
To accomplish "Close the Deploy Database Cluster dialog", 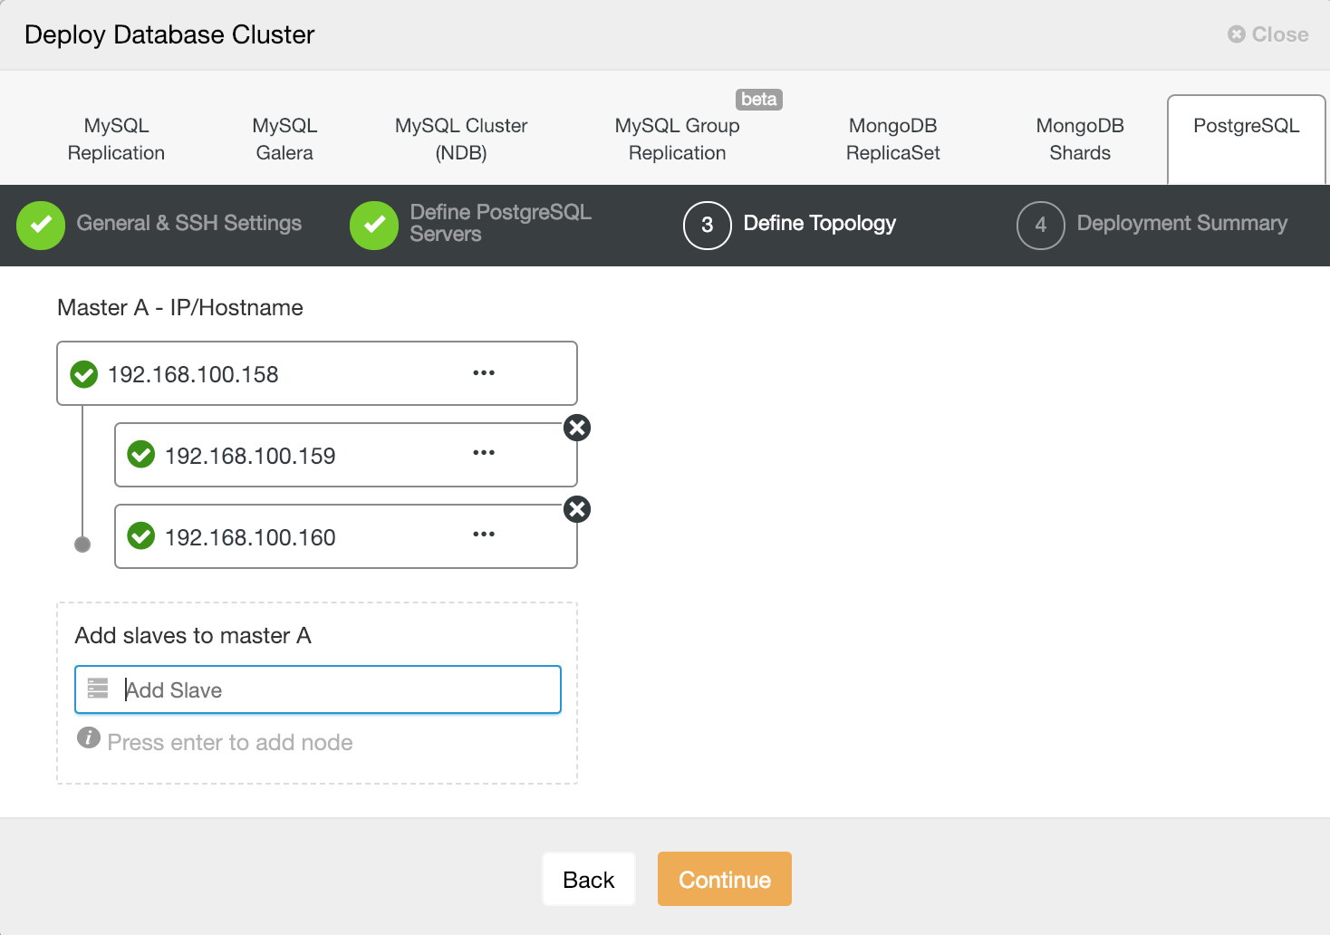I will point(1268,34).
